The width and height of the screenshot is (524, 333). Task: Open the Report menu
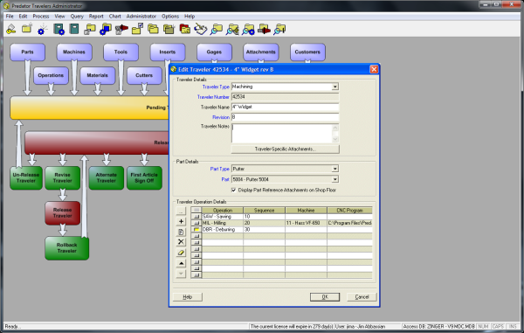tap(96, 16)
